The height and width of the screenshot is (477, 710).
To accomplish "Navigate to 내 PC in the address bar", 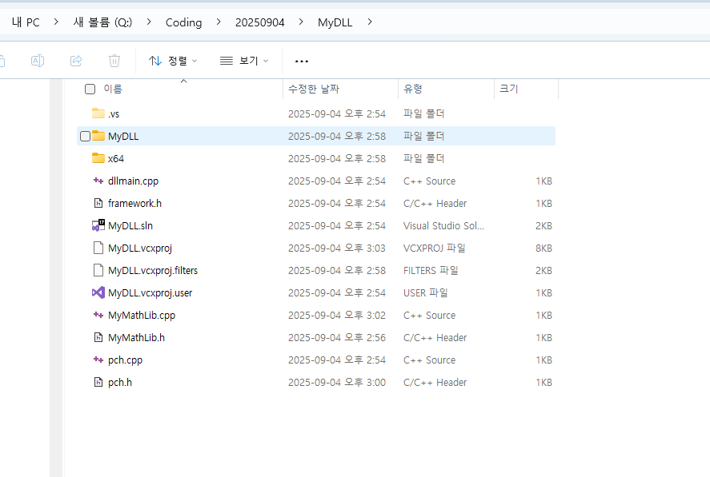I will click(26, 22).
